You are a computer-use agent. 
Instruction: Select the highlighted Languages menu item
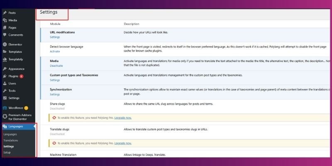pyautogui.click(x=19, y=127)
